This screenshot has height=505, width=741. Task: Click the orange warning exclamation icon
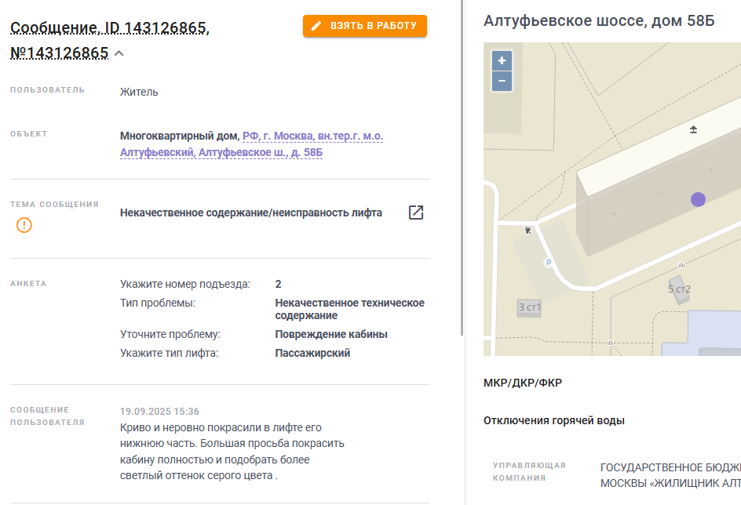pos(24,225)
